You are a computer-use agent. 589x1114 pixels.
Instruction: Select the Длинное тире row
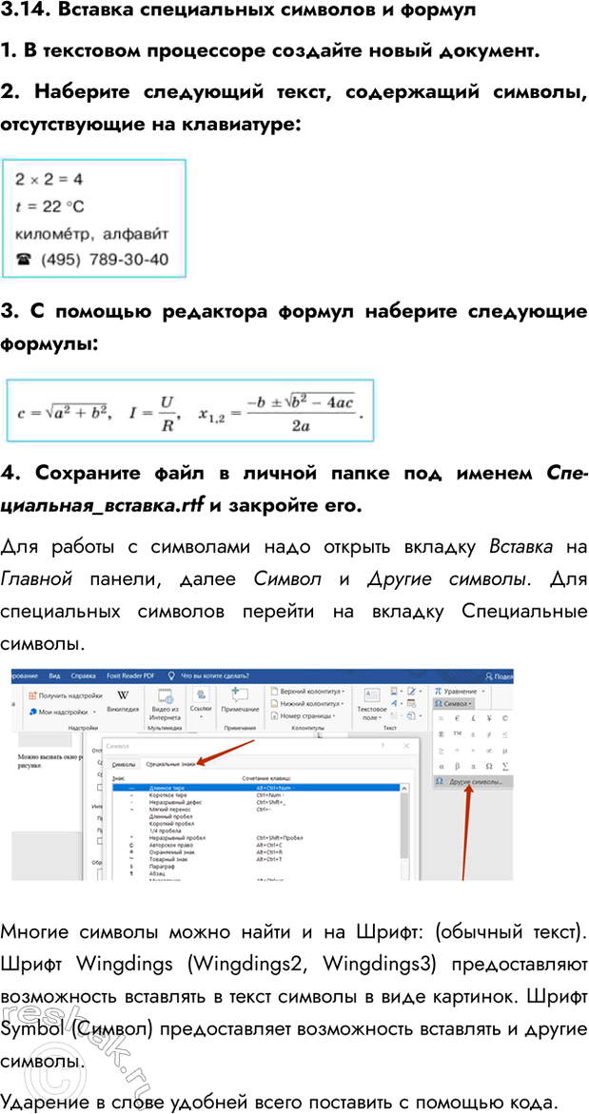click(256, 788)
